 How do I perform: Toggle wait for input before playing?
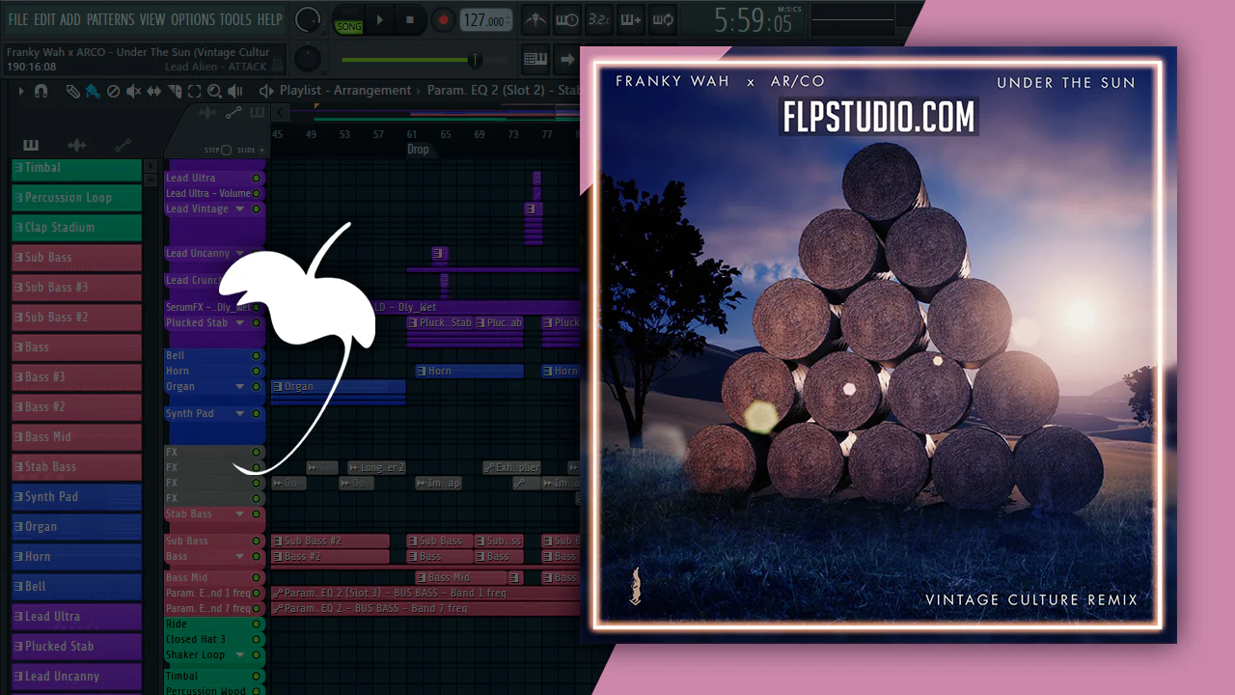pyautogui.click(x=567, y=19)
